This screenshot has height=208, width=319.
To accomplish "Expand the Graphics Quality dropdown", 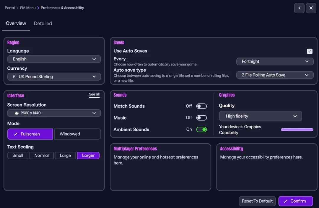I will 260,116.
